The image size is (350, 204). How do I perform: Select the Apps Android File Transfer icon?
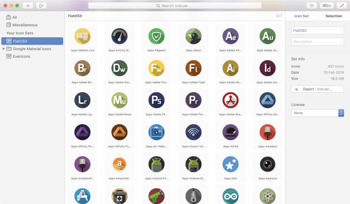[157, 164]
